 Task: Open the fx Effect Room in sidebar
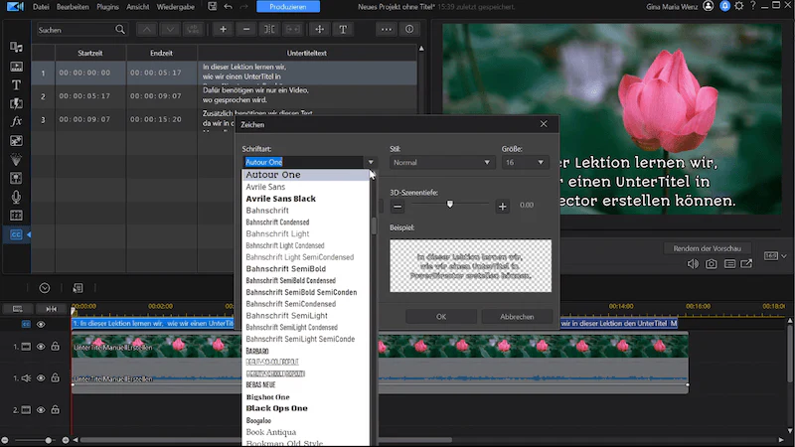tap(16, 121)
